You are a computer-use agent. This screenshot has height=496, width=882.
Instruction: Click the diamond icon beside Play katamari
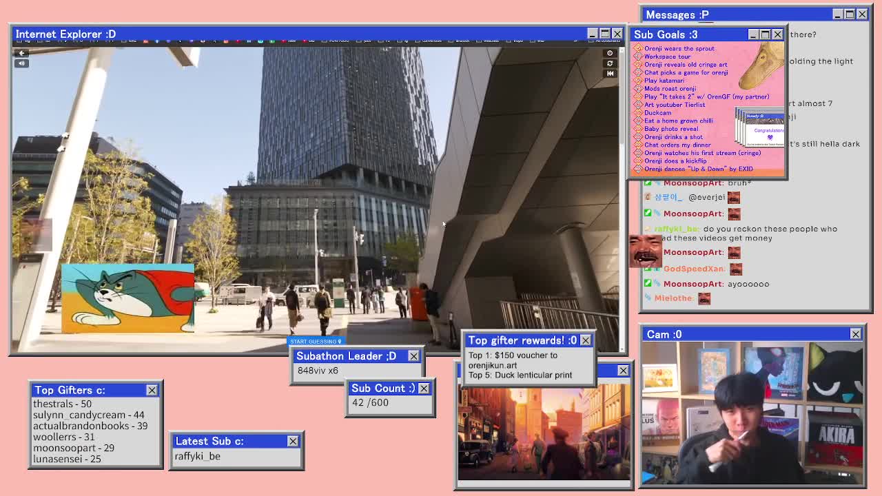[x=638, y=81]
